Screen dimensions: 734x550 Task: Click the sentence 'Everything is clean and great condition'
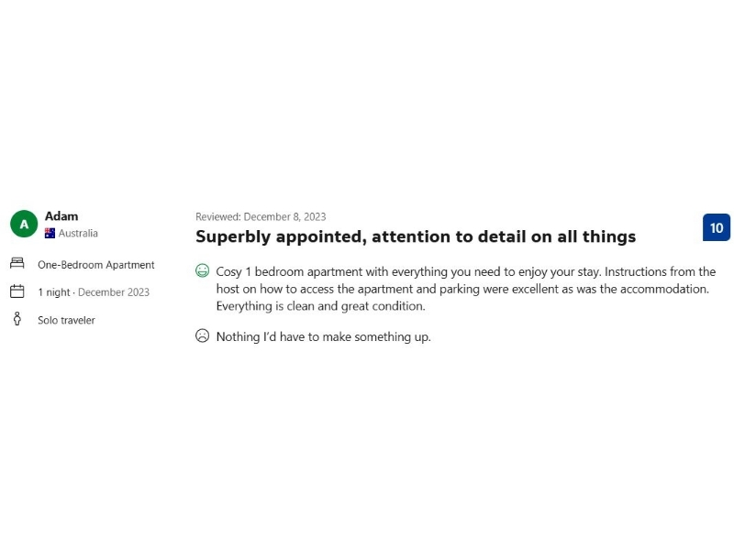(x=320, y=306)
